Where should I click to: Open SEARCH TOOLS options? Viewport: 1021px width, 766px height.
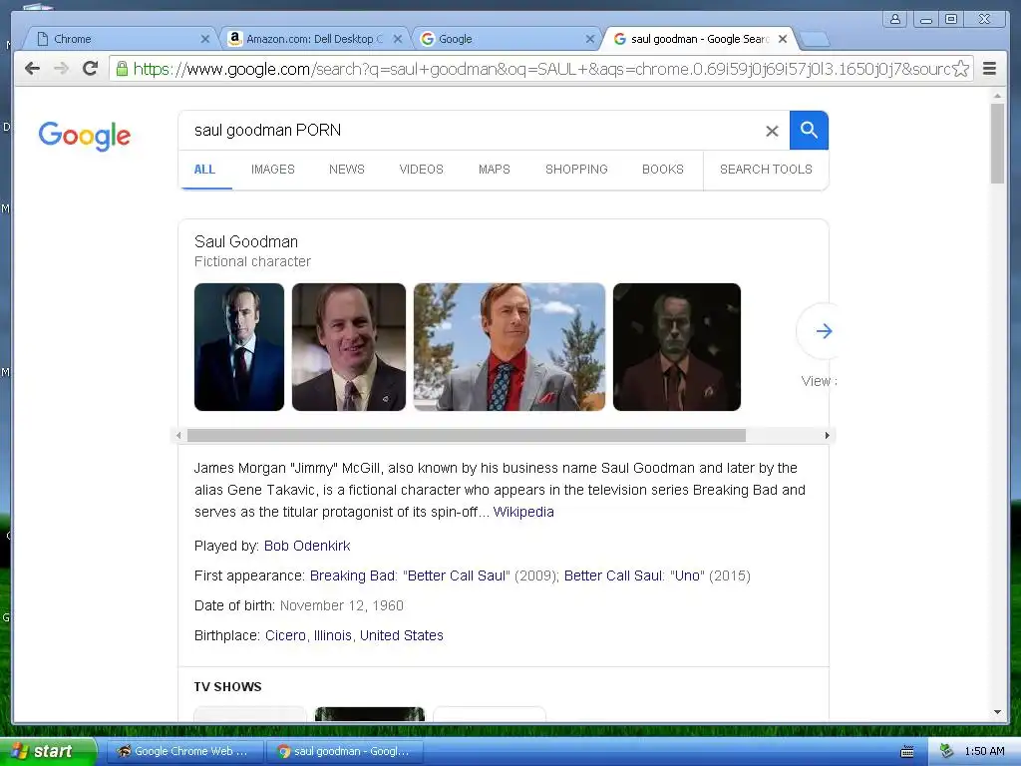point(766,170)
